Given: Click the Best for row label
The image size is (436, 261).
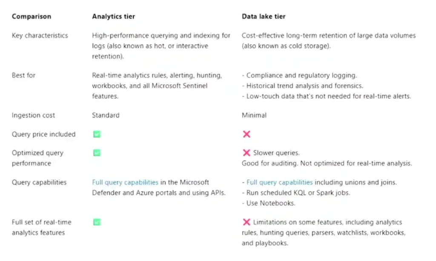Looking at the screenshot, I should pyautogui.click(x=24, y=75).
